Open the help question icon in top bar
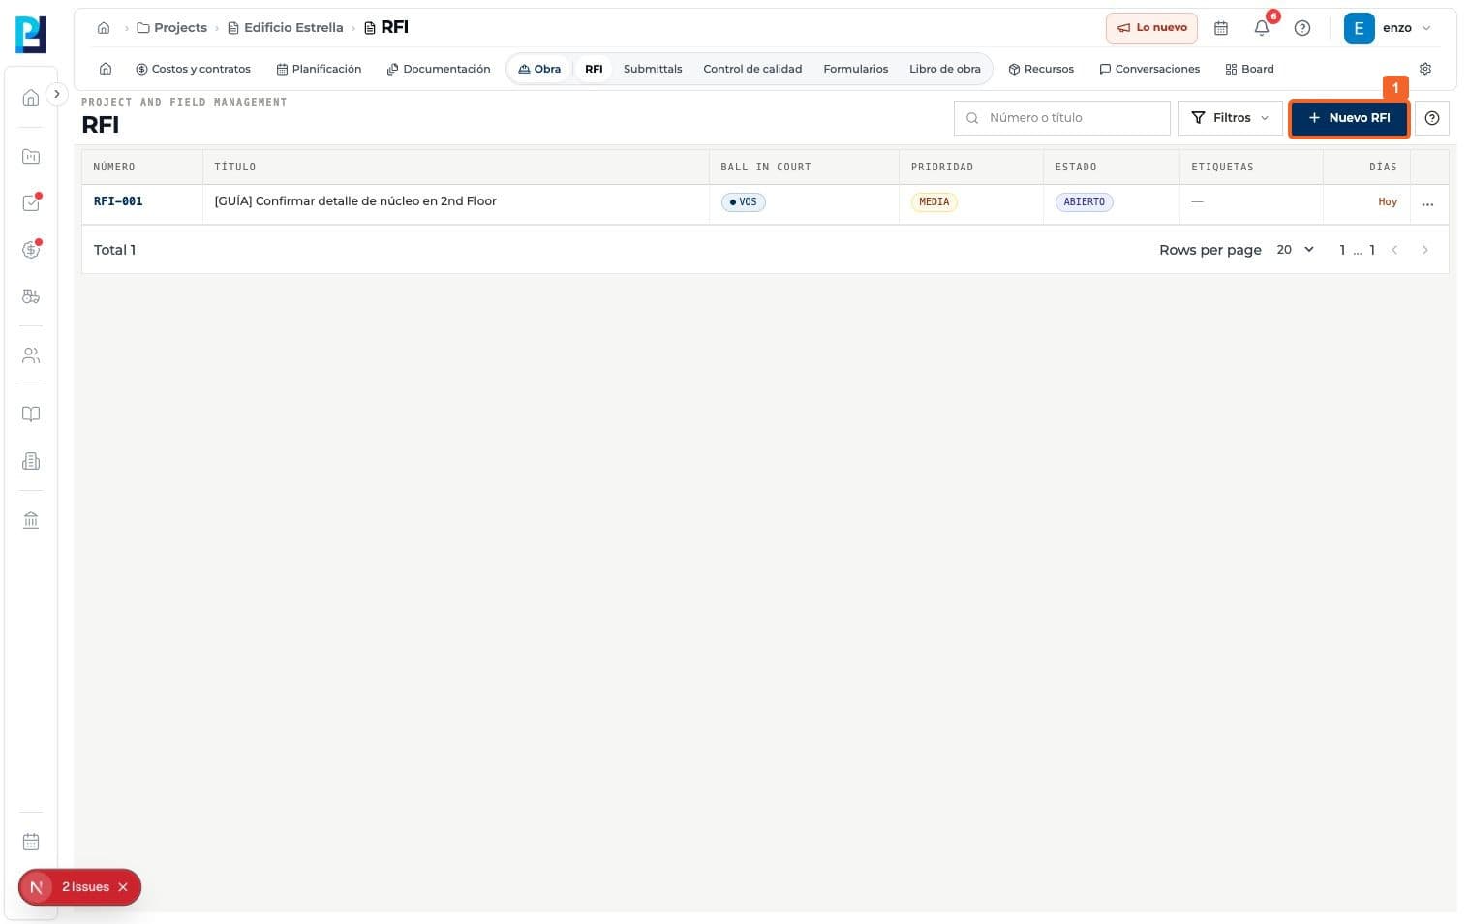 [1302, 28]
